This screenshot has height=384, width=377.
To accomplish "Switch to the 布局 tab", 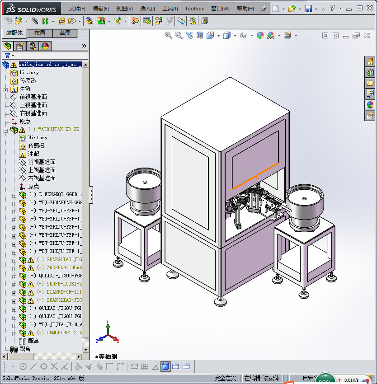I will (x=39, y=33).
